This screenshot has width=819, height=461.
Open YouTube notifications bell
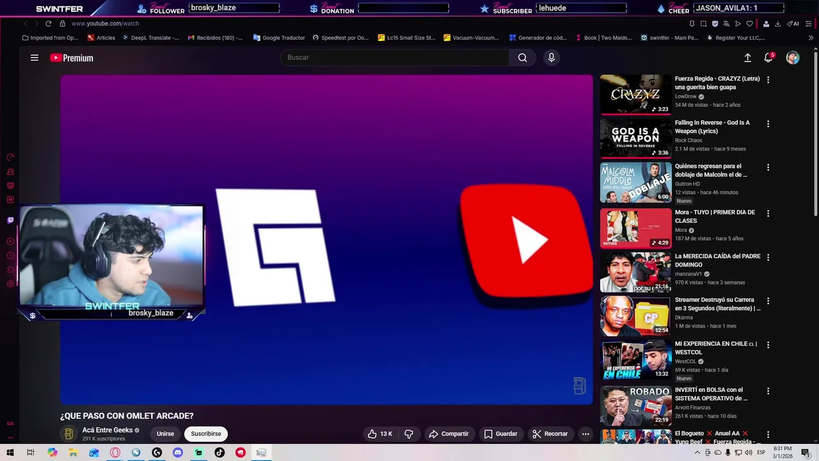(769, 58)
